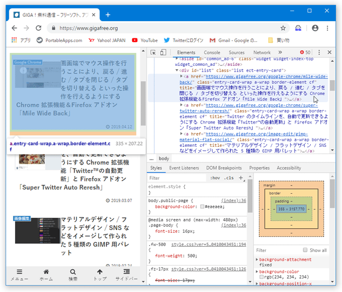Select the Styles pane tab
The image size is (342, 292).
pyautogui.click(x=156, y=168)
